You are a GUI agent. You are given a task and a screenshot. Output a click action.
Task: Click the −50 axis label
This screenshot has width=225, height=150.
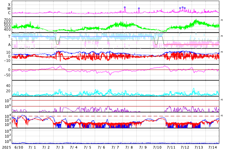[7, 75]
